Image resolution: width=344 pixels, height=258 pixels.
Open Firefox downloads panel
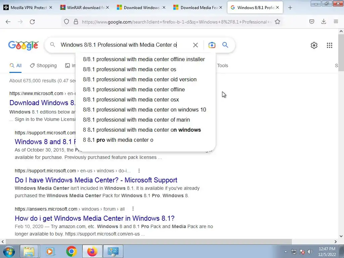click(324, 21)
